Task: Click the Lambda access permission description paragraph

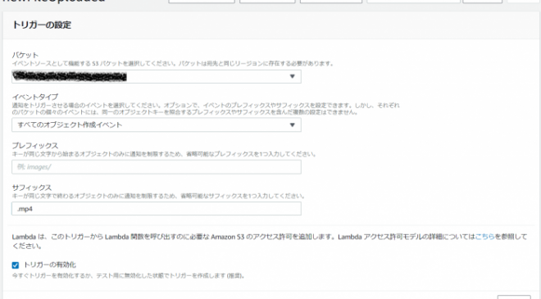Action: point(270,241)
